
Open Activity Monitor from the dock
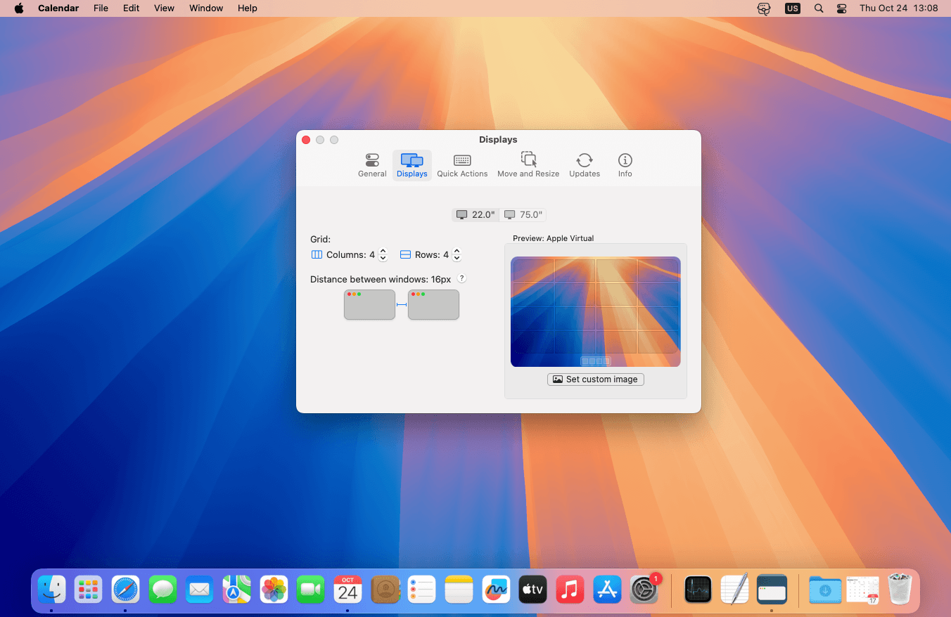[x=698, y=590]
